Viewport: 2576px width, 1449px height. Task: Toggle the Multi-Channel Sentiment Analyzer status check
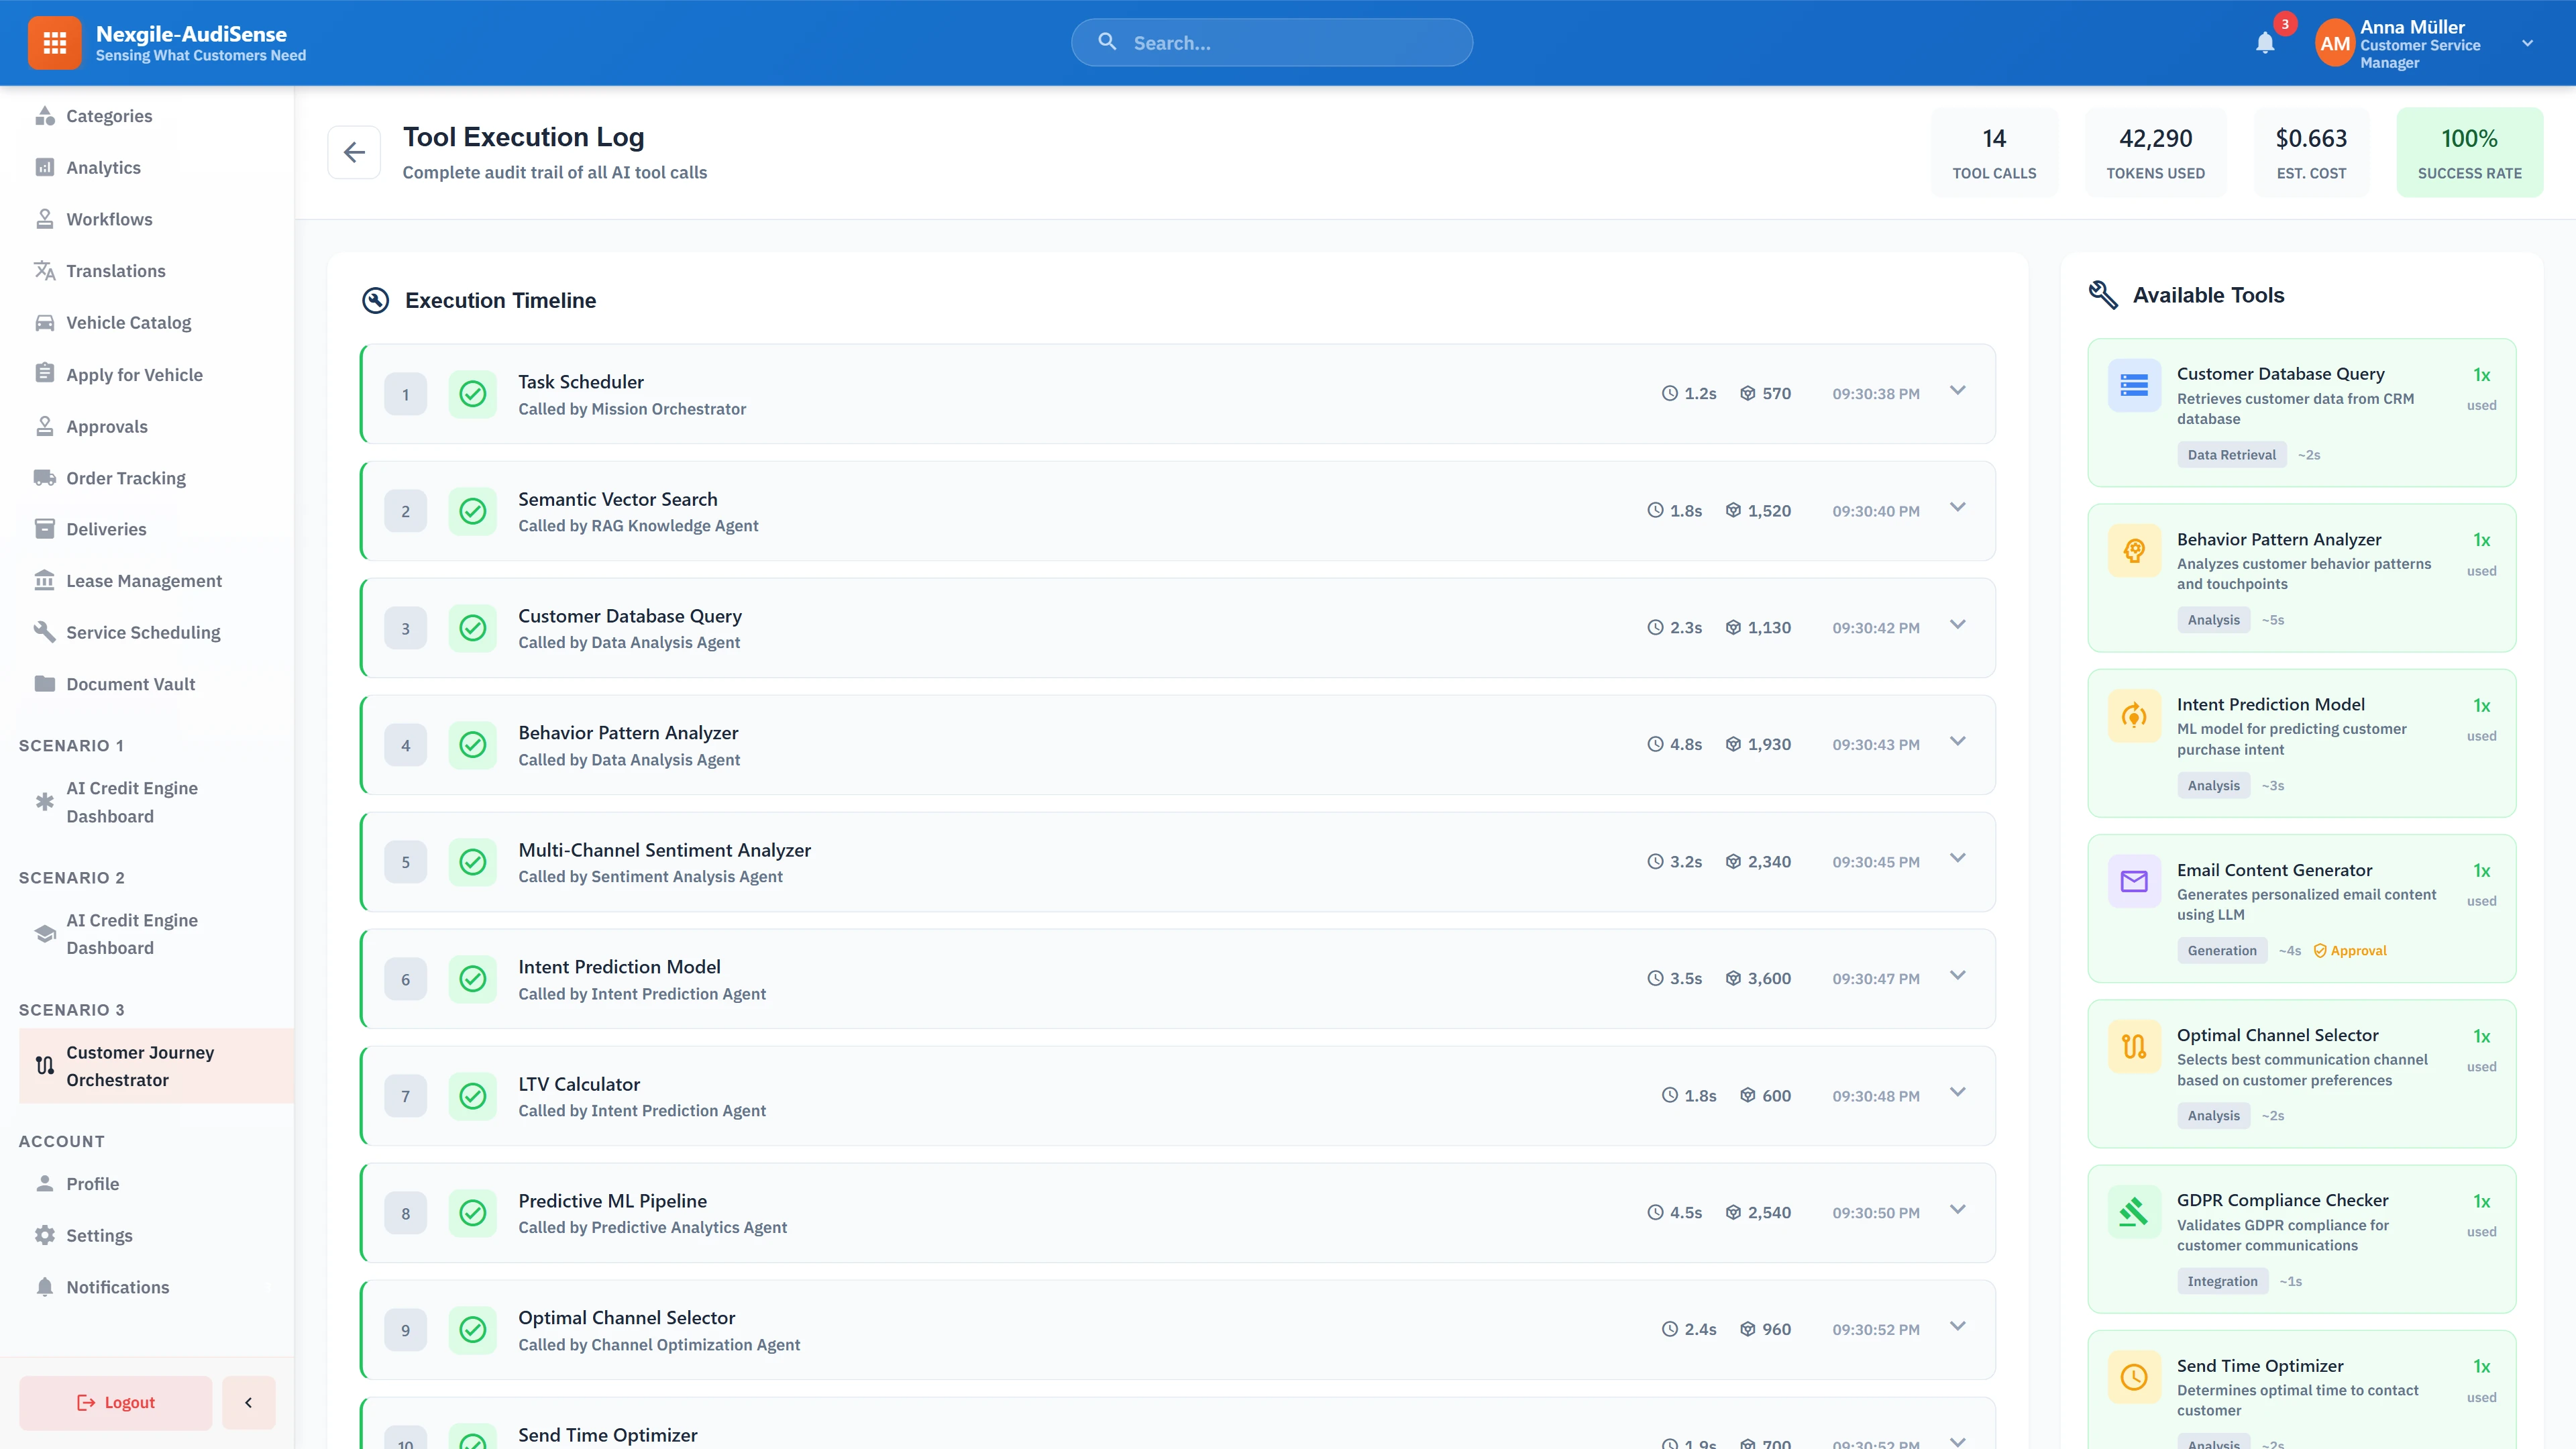[x=473, y=861]
